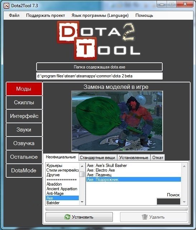Open the Файл menu

pyautogui.click(x=14, y=15)
